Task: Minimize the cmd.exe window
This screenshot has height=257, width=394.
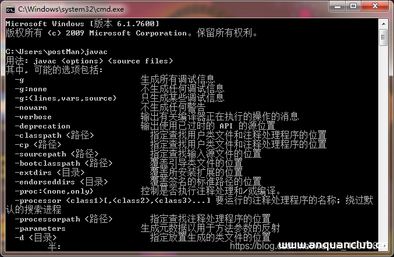Action: (338, 6)
